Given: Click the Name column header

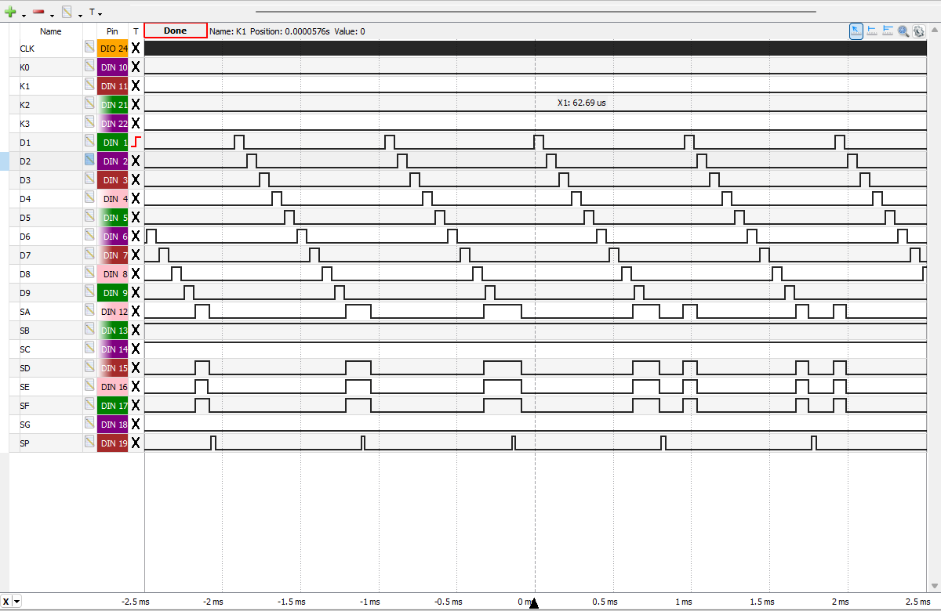Looking at the screenshot, I should click(51, 31).
